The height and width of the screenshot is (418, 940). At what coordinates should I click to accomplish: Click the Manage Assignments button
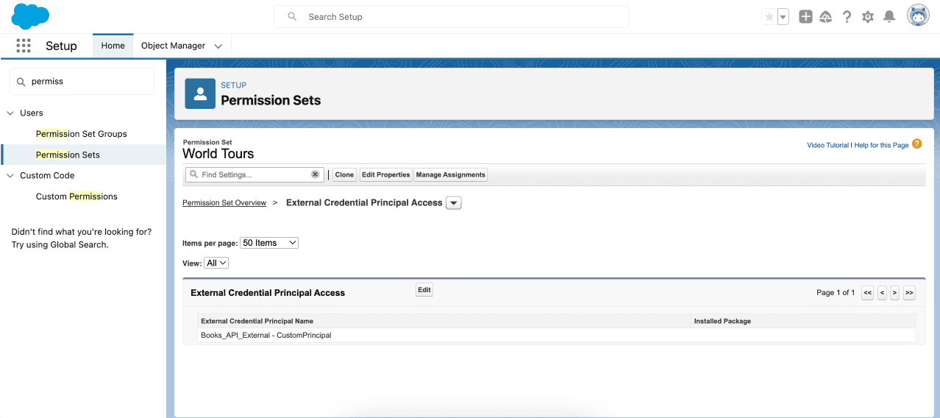point(451,175)
